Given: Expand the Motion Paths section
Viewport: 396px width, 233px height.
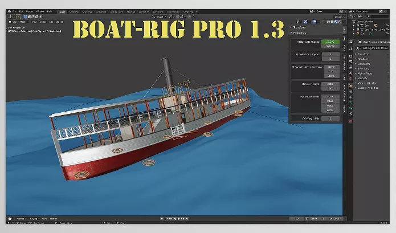Looking at the screenshot, I should (x=365, y=73).
